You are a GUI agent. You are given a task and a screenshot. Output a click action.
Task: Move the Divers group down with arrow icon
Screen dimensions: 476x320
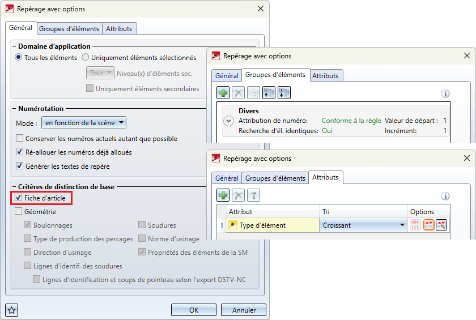(x=284, y=93)
